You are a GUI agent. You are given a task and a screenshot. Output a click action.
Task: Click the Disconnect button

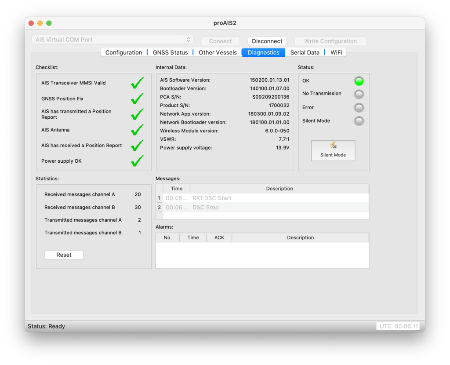pos(267,41)
